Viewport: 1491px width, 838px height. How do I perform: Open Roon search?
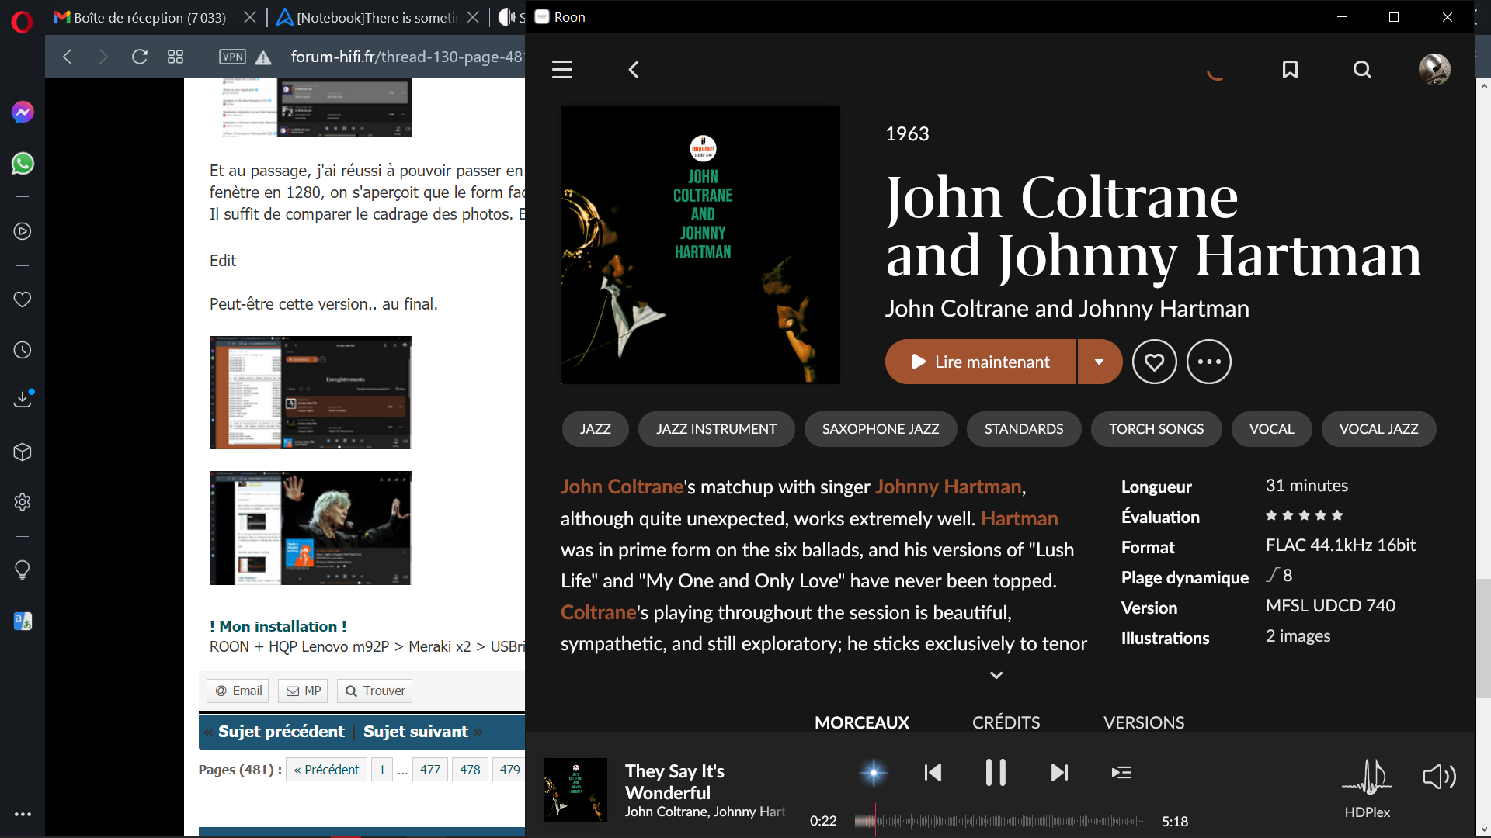tap(1362, 70)
